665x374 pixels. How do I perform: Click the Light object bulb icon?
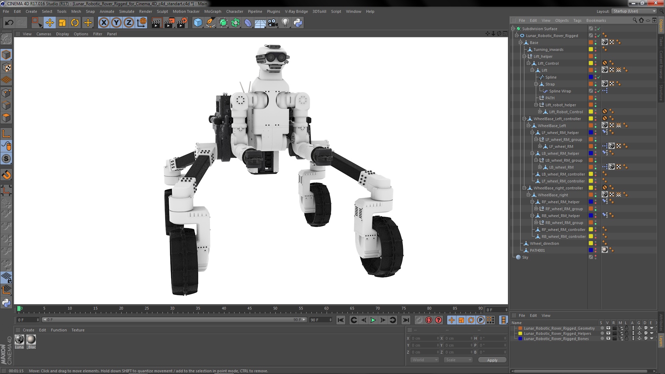[285, 23]
